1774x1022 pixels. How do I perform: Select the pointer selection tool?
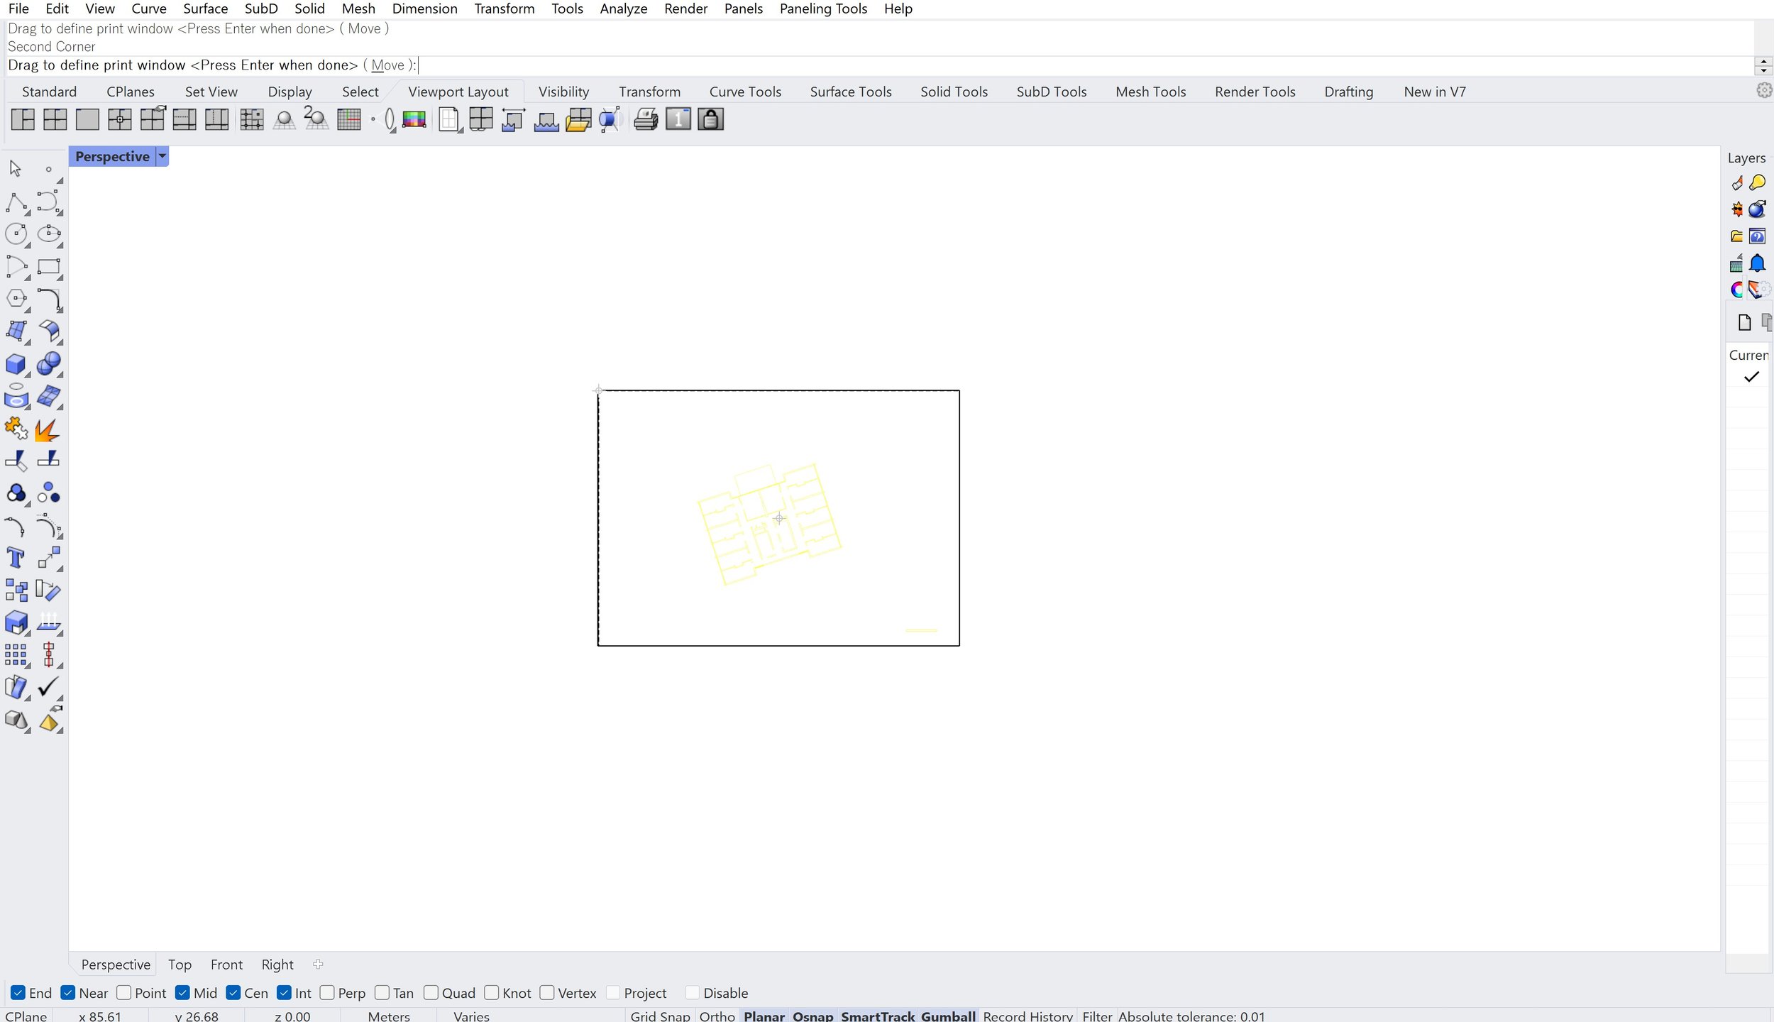16,168
